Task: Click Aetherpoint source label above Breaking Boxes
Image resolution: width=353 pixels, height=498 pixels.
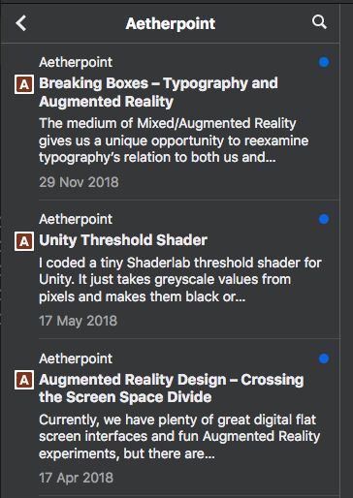Action: (76, 62)
